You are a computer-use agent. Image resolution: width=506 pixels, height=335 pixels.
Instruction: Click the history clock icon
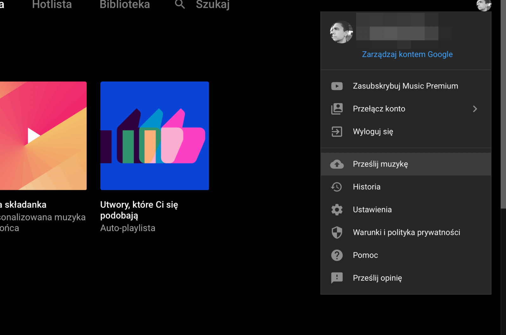pos(336,187)
